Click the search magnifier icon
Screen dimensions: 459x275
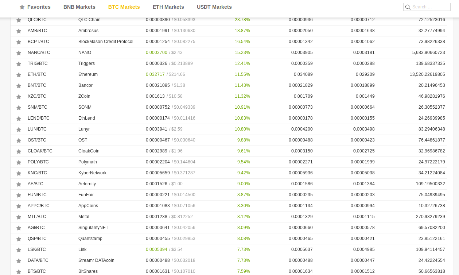tap(408, 7)
